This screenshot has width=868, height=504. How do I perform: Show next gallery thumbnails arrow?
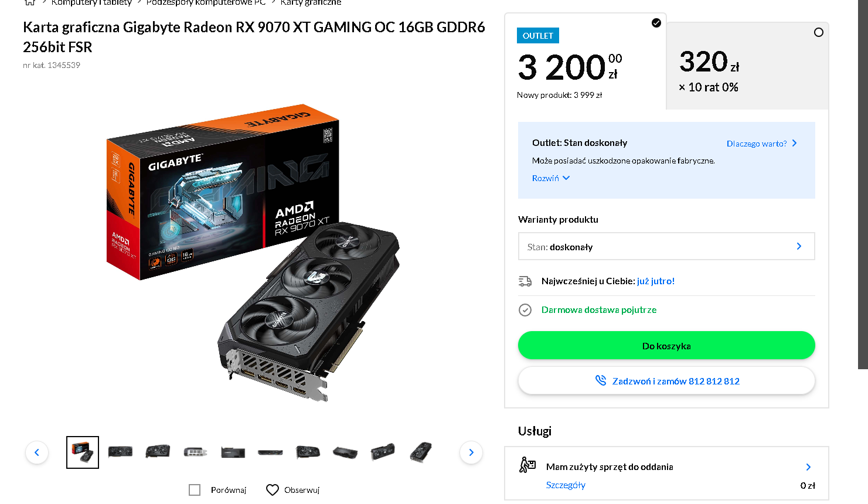click(471, 452)
